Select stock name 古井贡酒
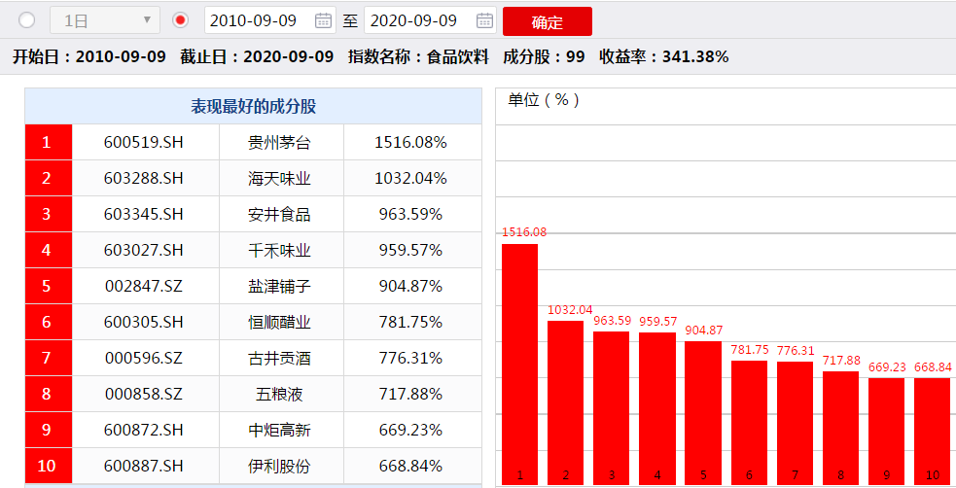Screen dimensions: 956x488 click(279, 358)
